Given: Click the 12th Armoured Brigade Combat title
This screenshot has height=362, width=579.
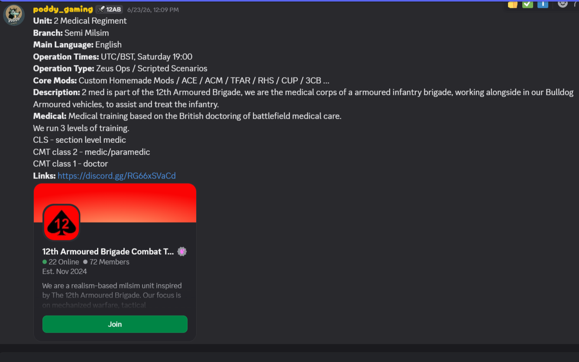Looking at the screenshot, I should [x=108, y=252].
